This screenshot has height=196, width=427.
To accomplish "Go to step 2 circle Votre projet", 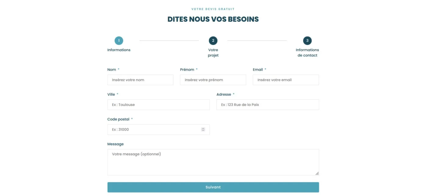I will click(x=213, y=40).
